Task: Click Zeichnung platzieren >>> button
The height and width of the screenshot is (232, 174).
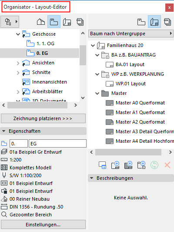Action: [x=43, y=118]
